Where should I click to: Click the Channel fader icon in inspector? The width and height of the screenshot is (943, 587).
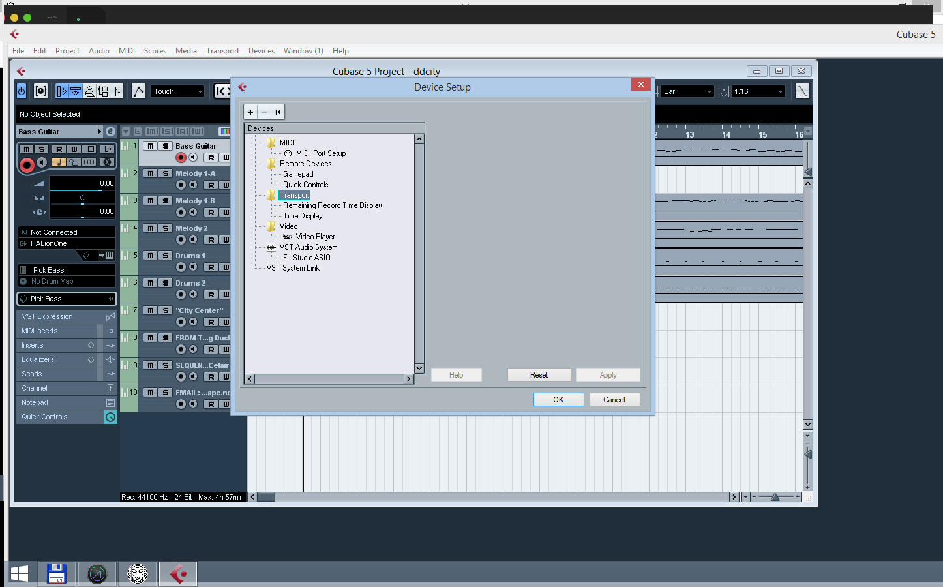(110, 389)
